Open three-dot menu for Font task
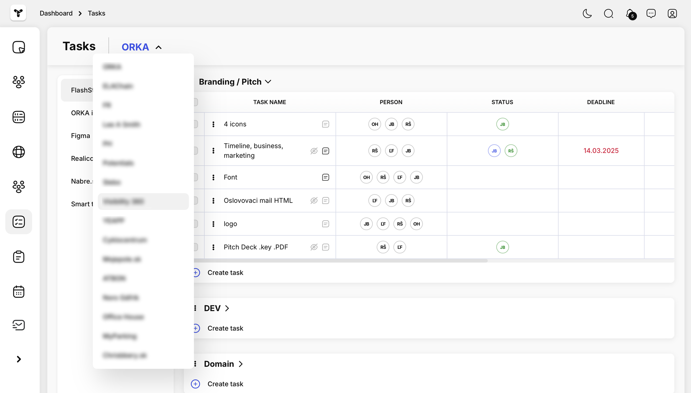Image resolution: width=691 pixels, height=393 pixels. pyautogui.click(x=213, y=177)
